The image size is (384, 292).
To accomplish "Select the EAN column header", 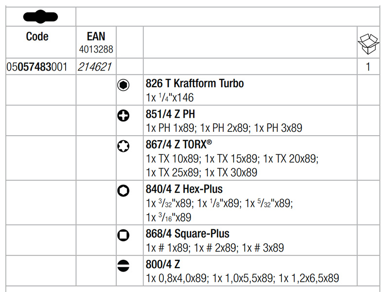I will pyautogui.click(x=96, y=36).
